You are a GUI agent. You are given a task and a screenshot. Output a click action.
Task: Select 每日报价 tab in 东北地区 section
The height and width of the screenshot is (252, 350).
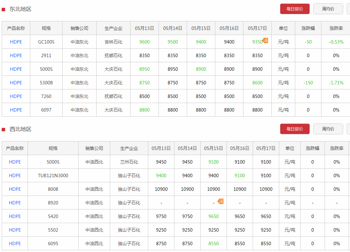point(295,9)
